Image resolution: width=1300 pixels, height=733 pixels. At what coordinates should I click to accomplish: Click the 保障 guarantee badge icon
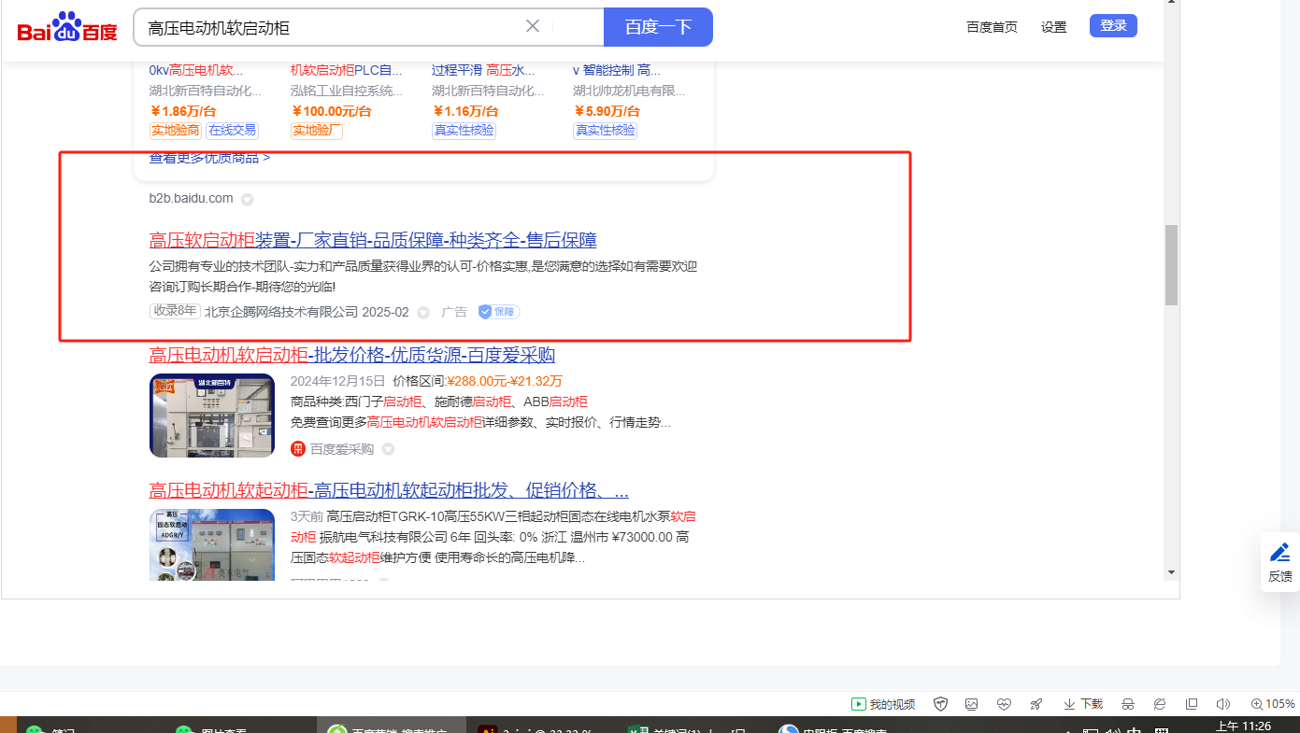point(498,312)
